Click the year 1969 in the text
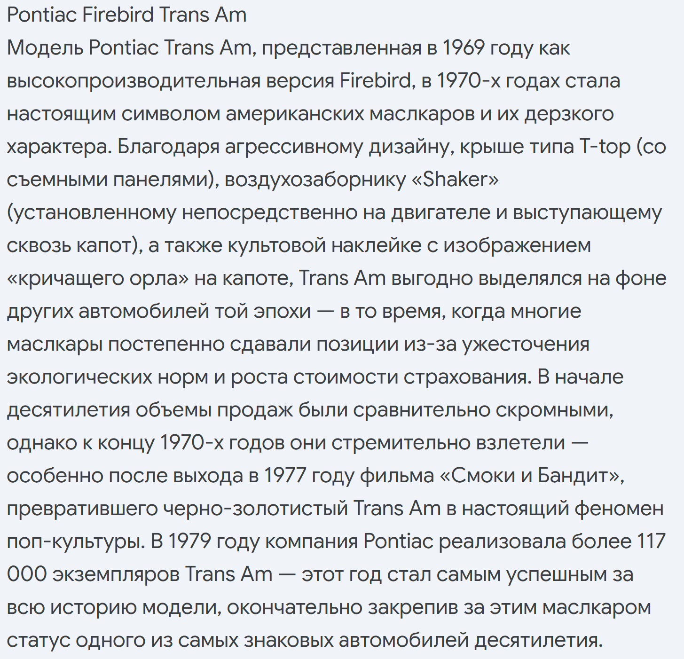Screen dimensions: 684x659 [464, 47]
